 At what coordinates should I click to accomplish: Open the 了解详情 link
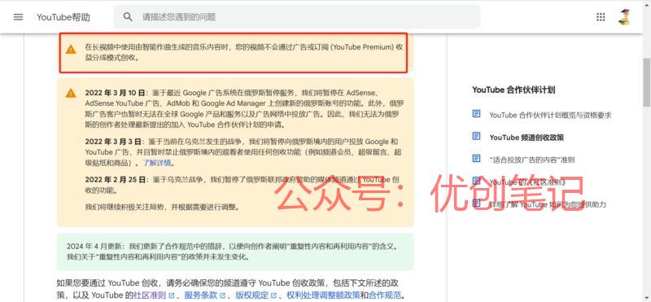(x=156, y=164)
